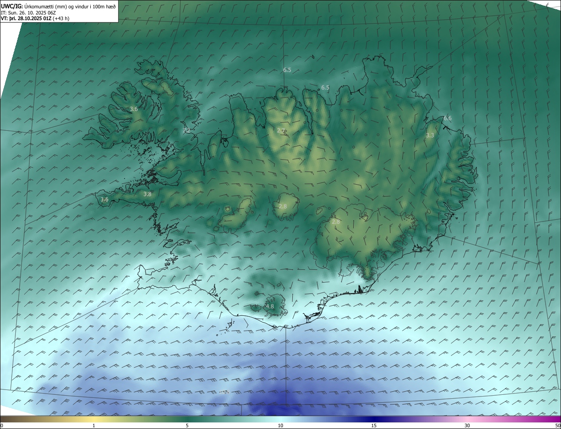Click the 2.8 label on the central small glacier

click(x=283, y=206)
